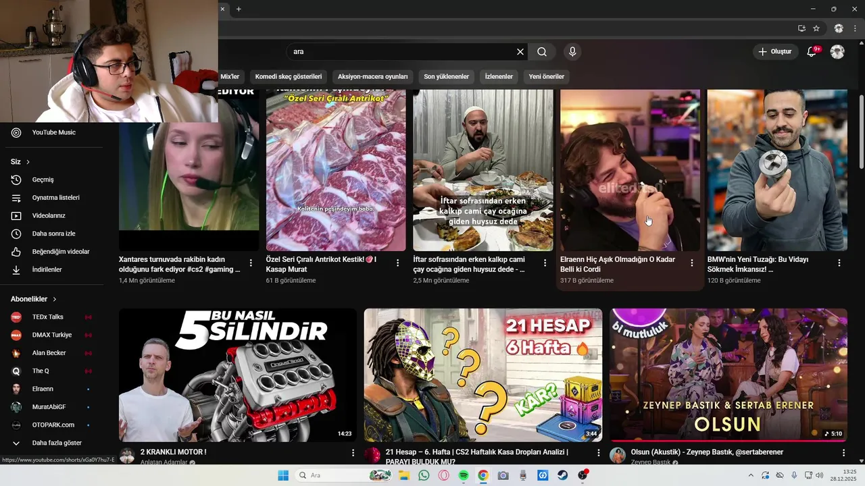The width and height of the screenshot is (865, 486).
Task: Click the install app icon in address bar
Action: 801,28
